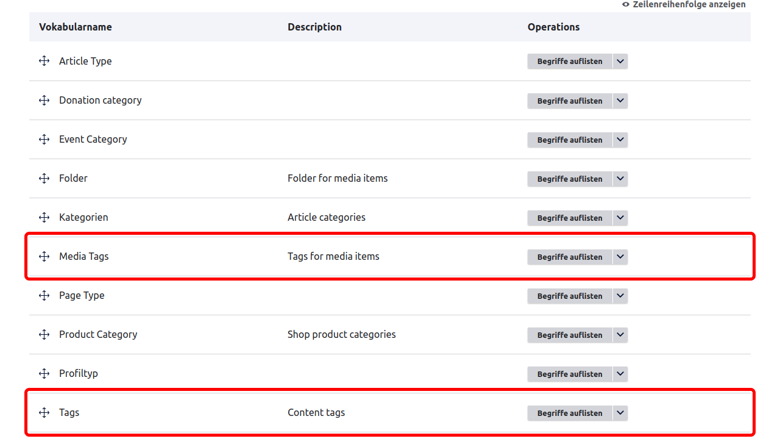The width and height of the screenshot is (780, 444).
Task: Select the Product Category vocabulary name
Action: pos(98,334)
